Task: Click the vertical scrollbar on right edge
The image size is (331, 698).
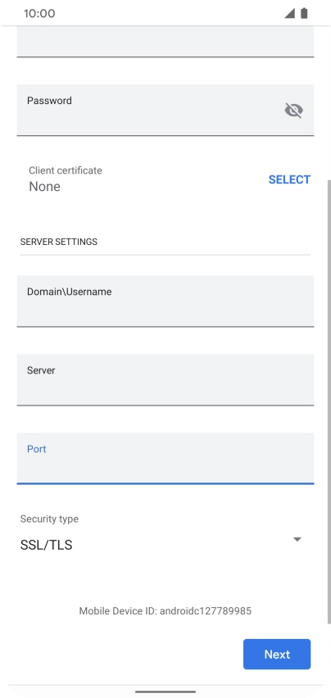Action: point(329,401)
